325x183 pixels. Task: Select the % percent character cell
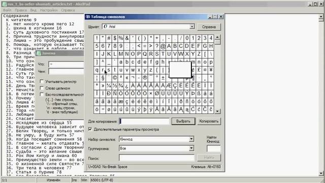click(x=121, y=38)
